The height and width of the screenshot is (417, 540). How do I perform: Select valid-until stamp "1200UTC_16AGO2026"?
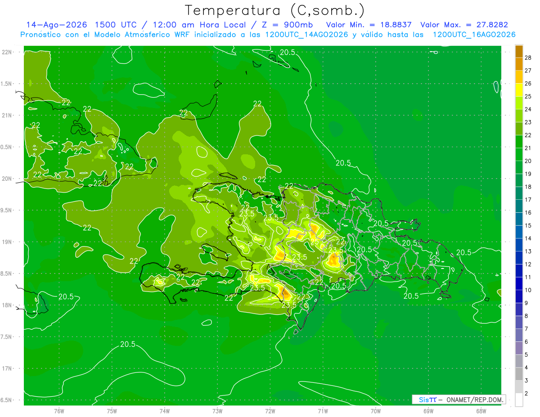click(474, 35)
